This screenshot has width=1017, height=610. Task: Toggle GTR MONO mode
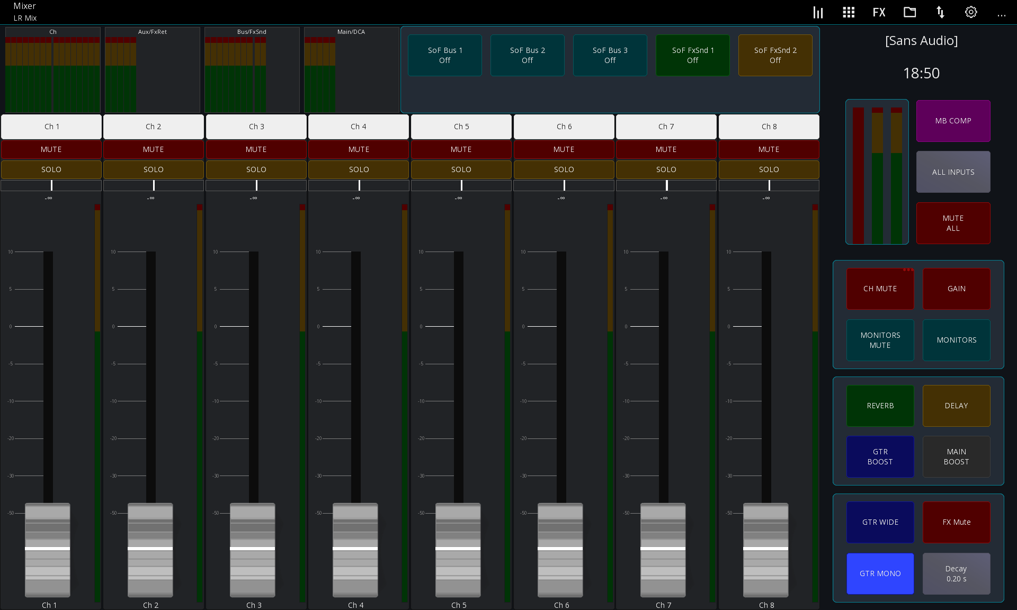[x=880, y=573]
